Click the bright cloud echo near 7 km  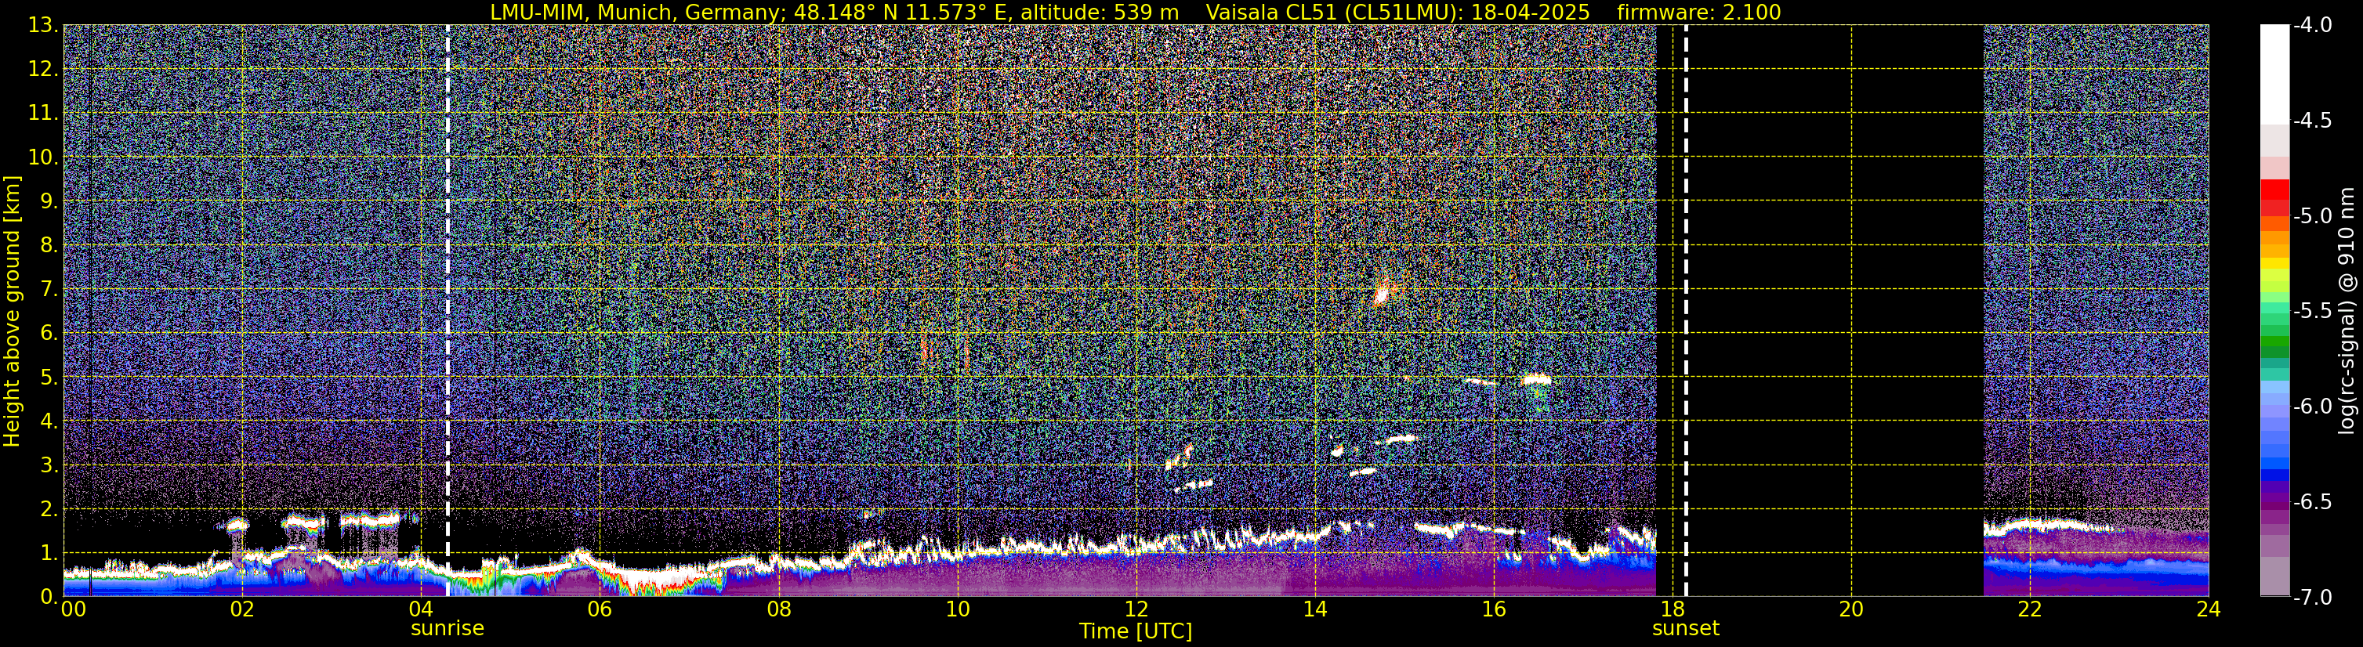[x=1384, y=295]
